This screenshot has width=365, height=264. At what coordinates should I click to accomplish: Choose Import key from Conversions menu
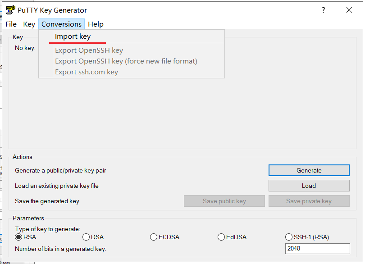pos(132,36)
